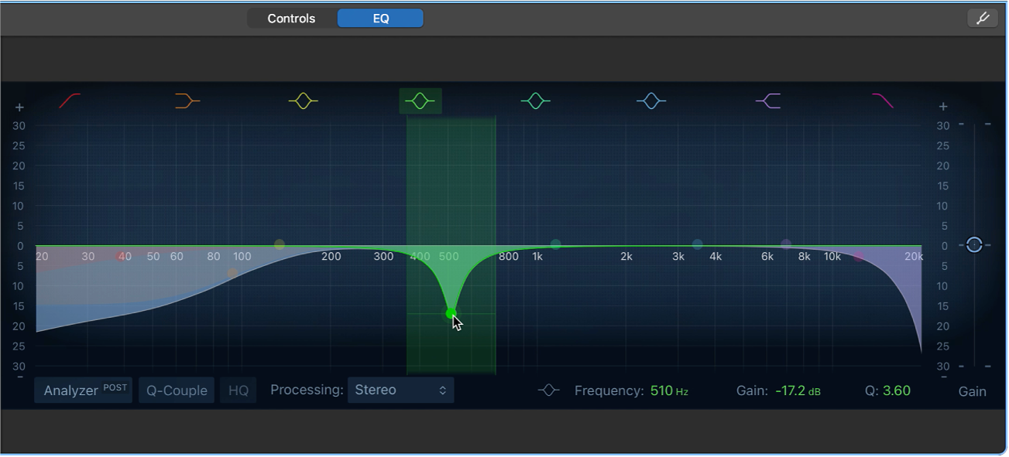The image size is (1009, 457).
Task: Enable Q-Couple mode
Action: [x=176, y=390]
